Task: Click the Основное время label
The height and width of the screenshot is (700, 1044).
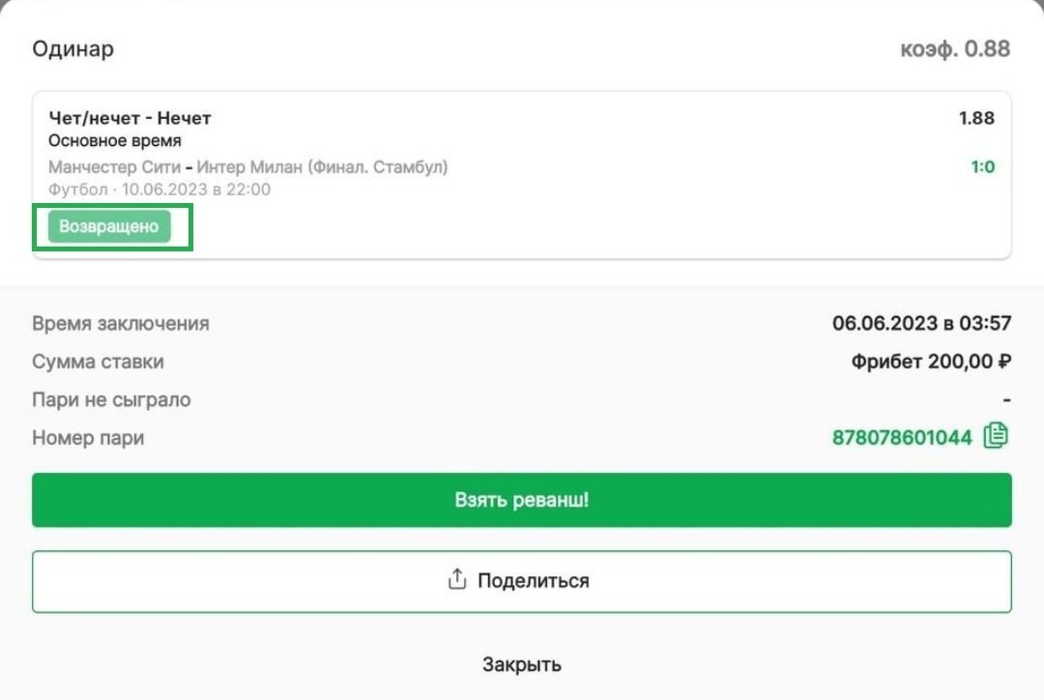Action: [x=114, y=141]
